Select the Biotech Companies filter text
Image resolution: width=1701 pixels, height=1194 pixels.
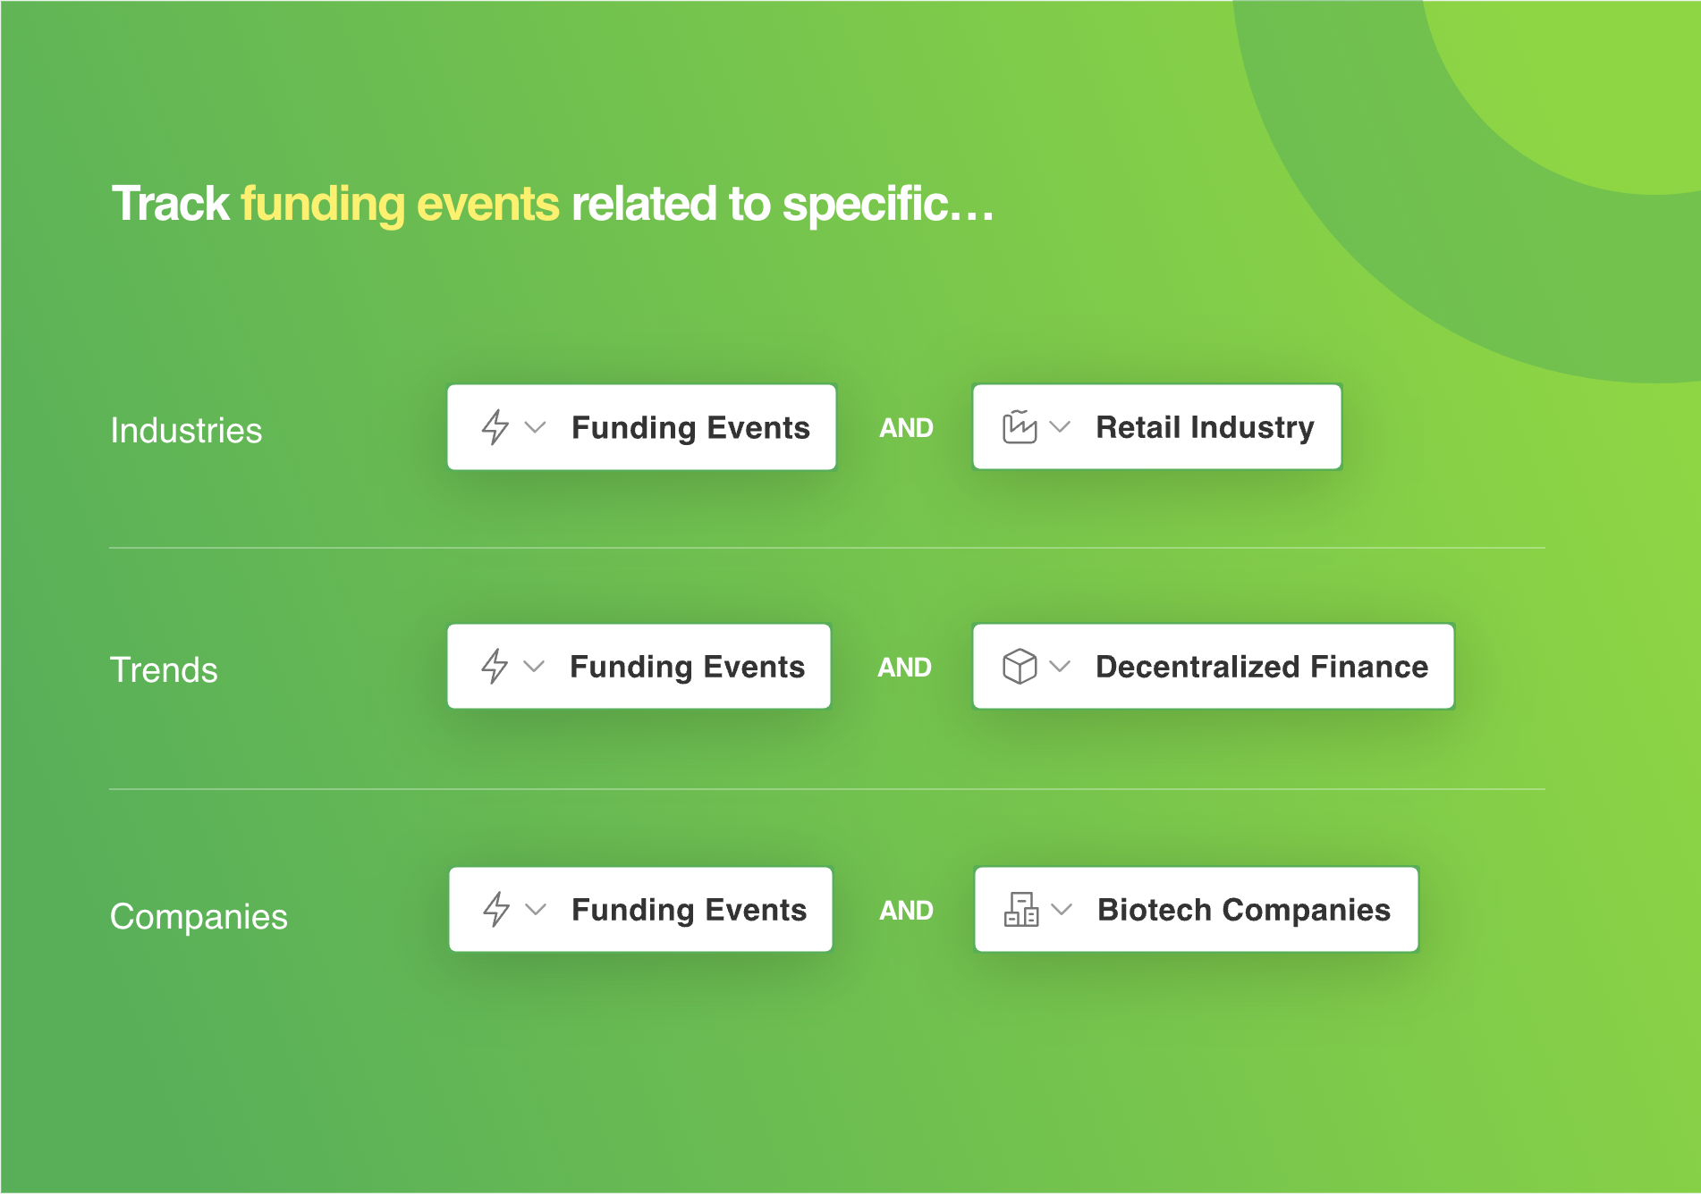(x=1243, y=910)
